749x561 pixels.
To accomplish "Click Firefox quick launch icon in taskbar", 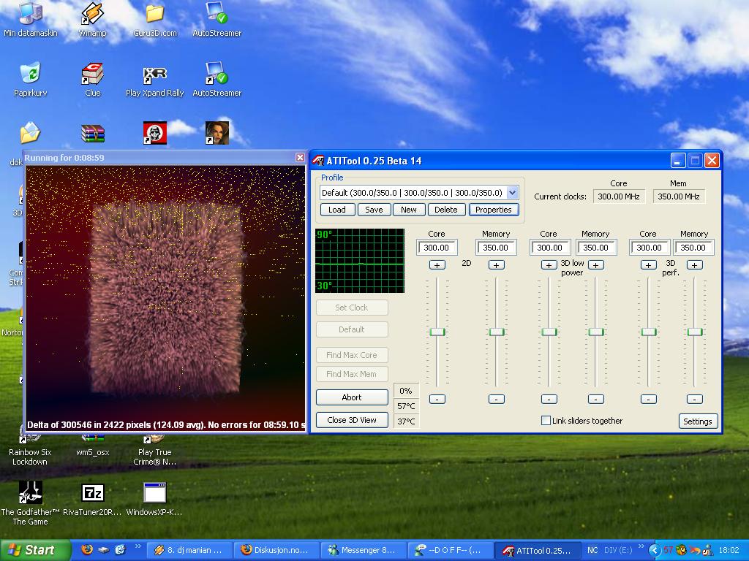I will [x=87, y=549].
